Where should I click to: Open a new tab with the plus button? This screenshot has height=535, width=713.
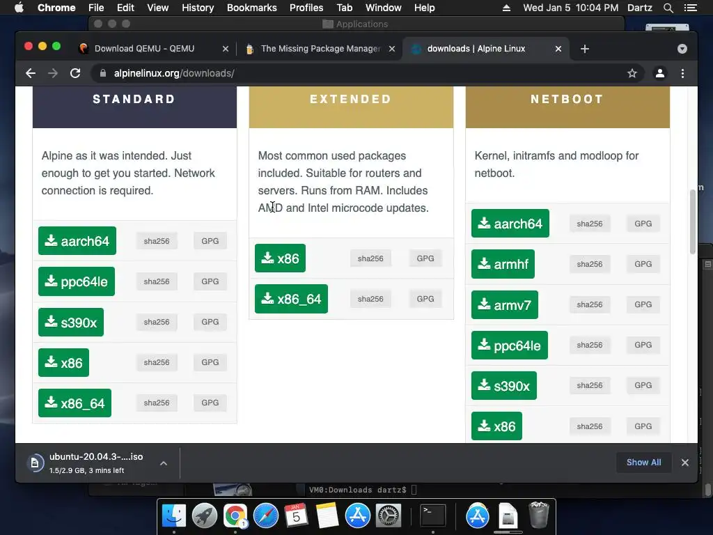585,49
